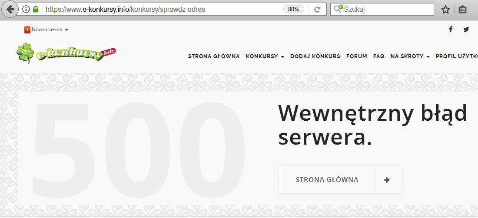
Task: Focus the Szukaj search field
Action: pyautogui.click(x=387, y=9)
